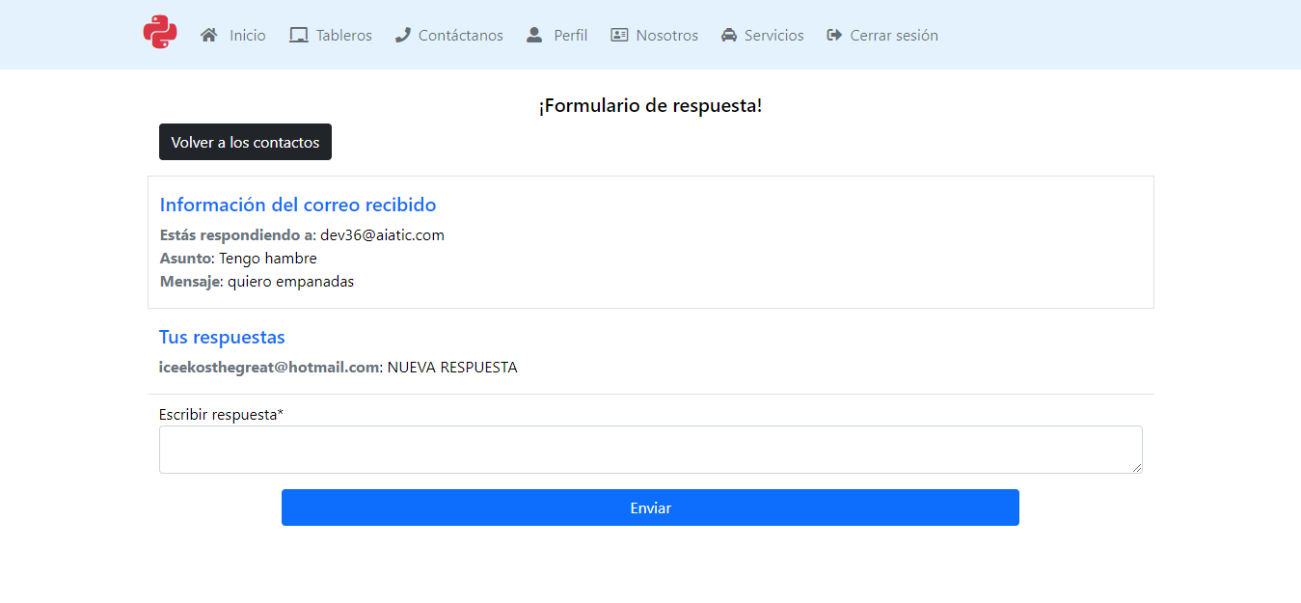Click the Mensaje label
The image size is (1301, 603).
pyautogui.click(x=191, y=282)
